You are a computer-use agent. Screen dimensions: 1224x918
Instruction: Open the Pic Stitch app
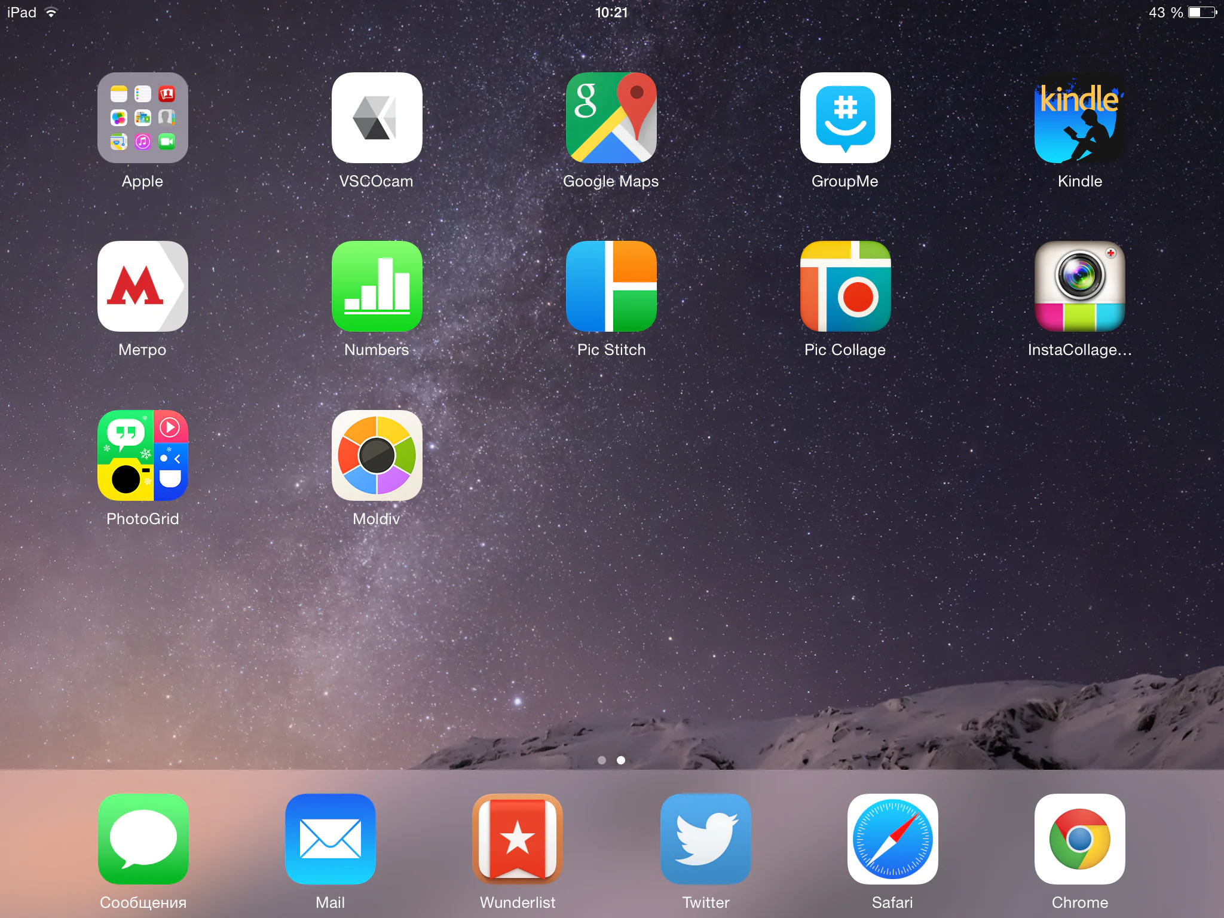click(611, 286)
